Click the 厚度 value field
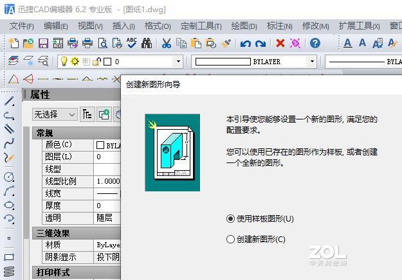The width and height of the screenshot is (402, 280). (107, 206)
